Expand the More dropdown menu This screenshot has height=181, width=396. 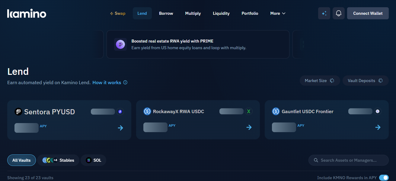point(278,13)
